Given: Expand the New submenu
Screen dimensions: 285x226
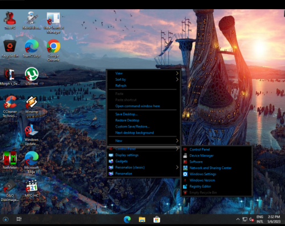Looking at the screenshot, I should click(144, 141).
